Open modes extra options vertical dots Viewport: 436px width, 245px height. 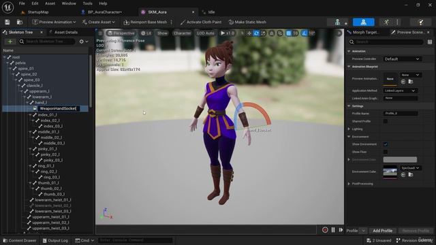click(x=397, y=22)
